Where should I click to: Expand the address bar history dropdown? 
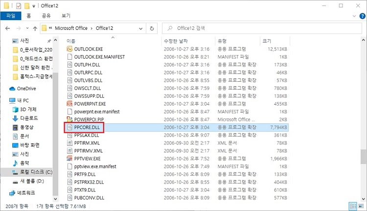pyautogui.click(x=140, y=28)
